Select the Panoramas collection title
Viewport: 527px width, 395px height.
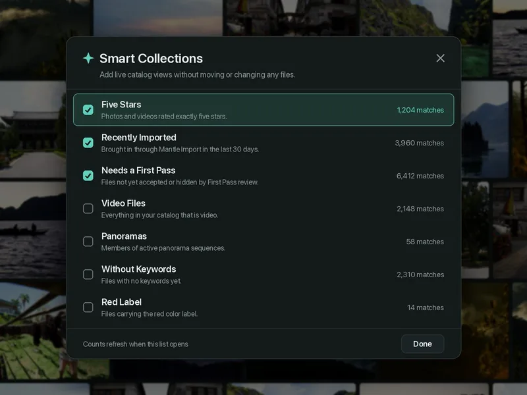pyautogui.click(x=124, y=236)
